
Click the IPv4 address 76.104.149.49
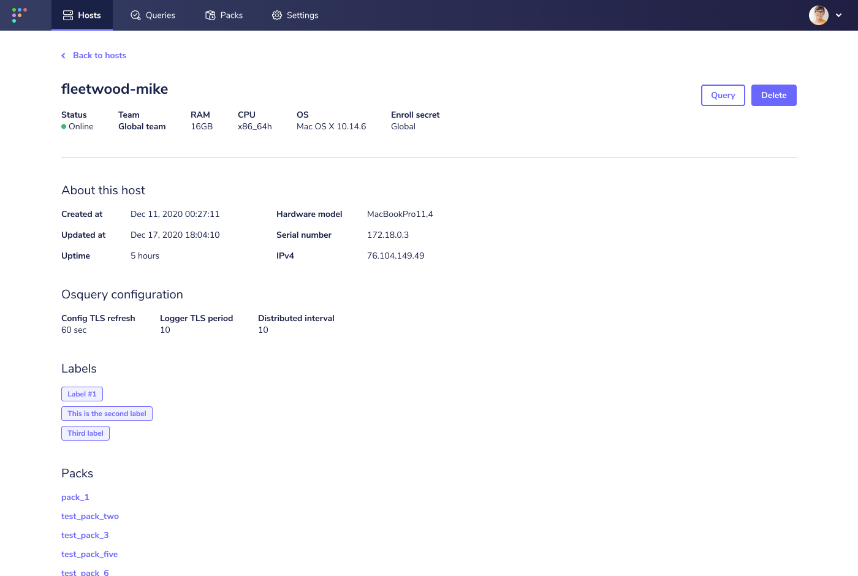(x=396, y=256)
